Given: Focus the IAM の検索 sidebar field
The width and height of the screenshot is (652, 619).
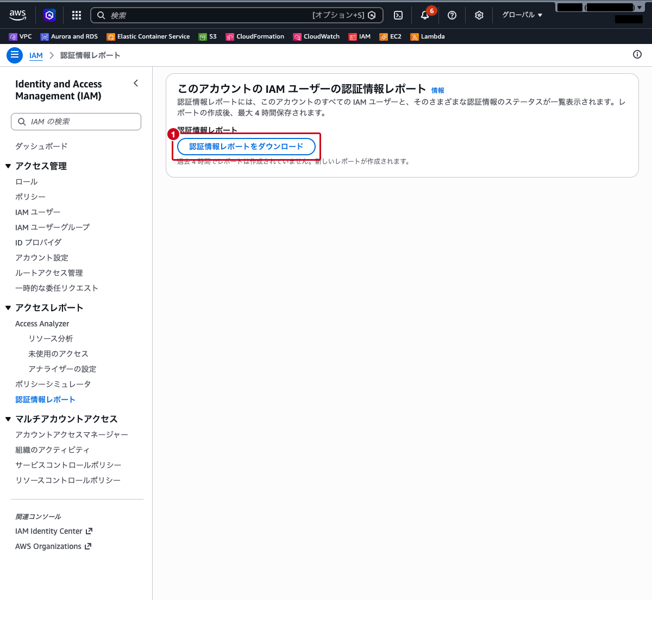Looking at the screenshot, I should 76,122.
